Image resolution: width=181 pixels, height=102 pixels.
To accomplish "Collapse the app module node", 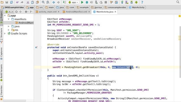I will point(5,16).
